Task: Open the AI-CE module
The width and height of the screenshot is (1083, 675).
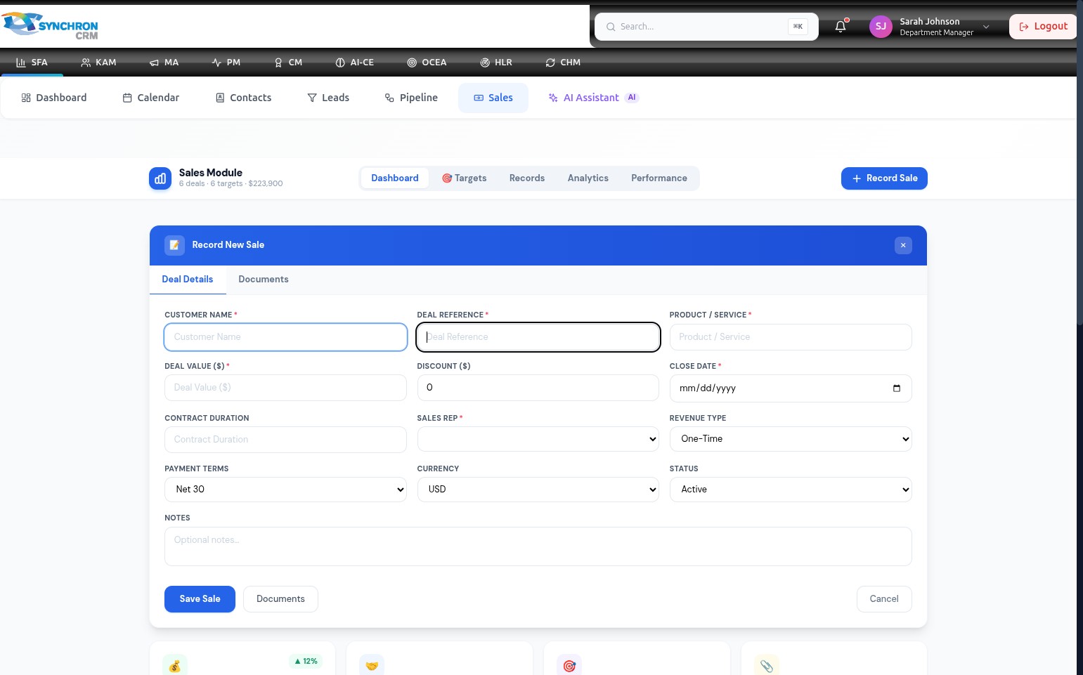Action: 355,63
